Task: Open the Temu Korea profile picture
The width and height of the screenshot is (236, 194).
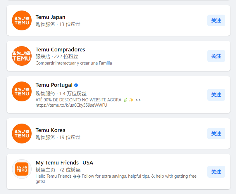Action: [x=22, y=134]
